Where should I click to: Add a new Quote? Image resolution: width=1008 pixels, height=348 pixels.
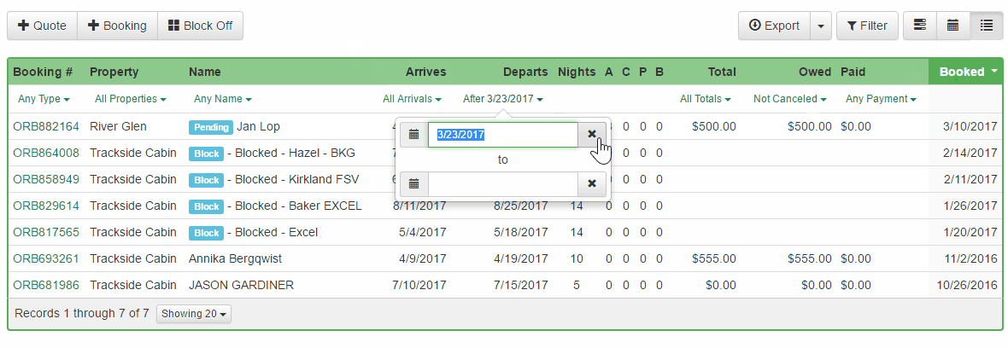43,26
